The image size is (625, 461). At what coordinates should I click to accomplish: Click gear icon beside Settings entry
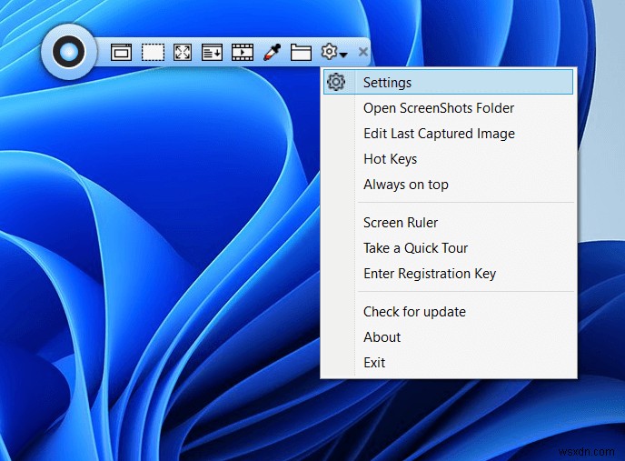pos(336,82)
